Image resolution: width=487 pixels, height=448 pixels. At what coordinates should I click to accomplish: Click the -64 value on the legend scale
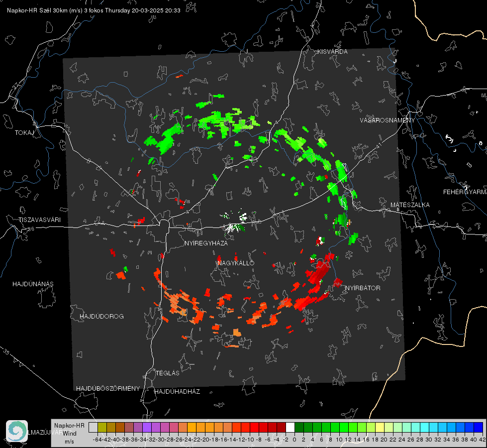pyautogui.click(x=97, y=440)
